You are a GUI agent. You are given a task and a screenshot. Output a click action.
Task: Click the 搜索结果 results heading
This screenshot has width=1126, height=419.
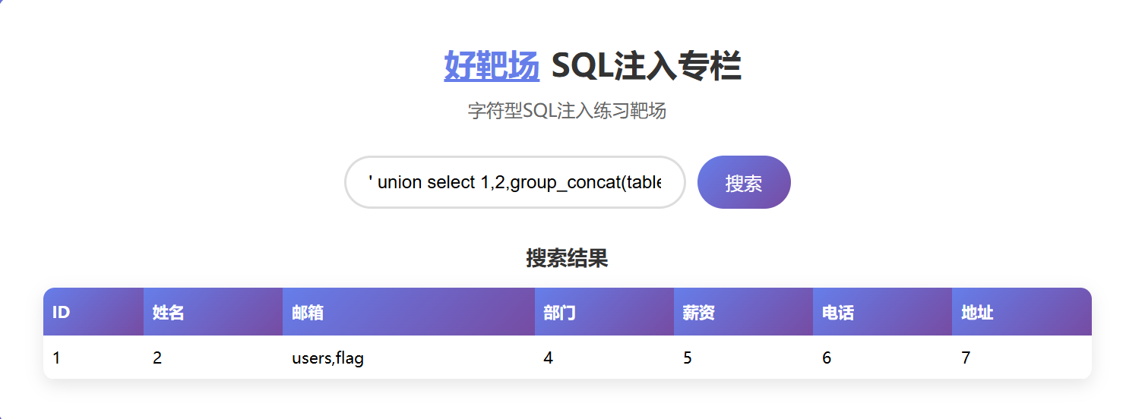click(567, 259)
